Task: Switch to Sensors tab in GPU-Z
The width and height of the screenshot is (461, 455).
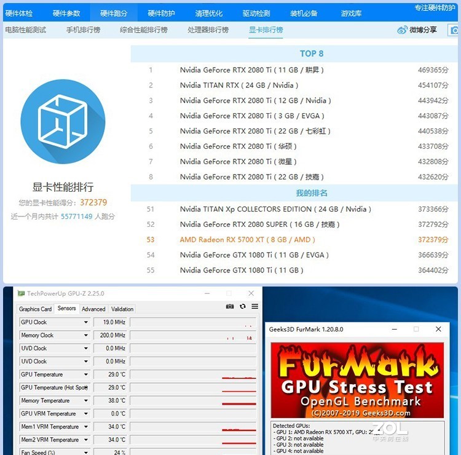Action: coord(67,308)
